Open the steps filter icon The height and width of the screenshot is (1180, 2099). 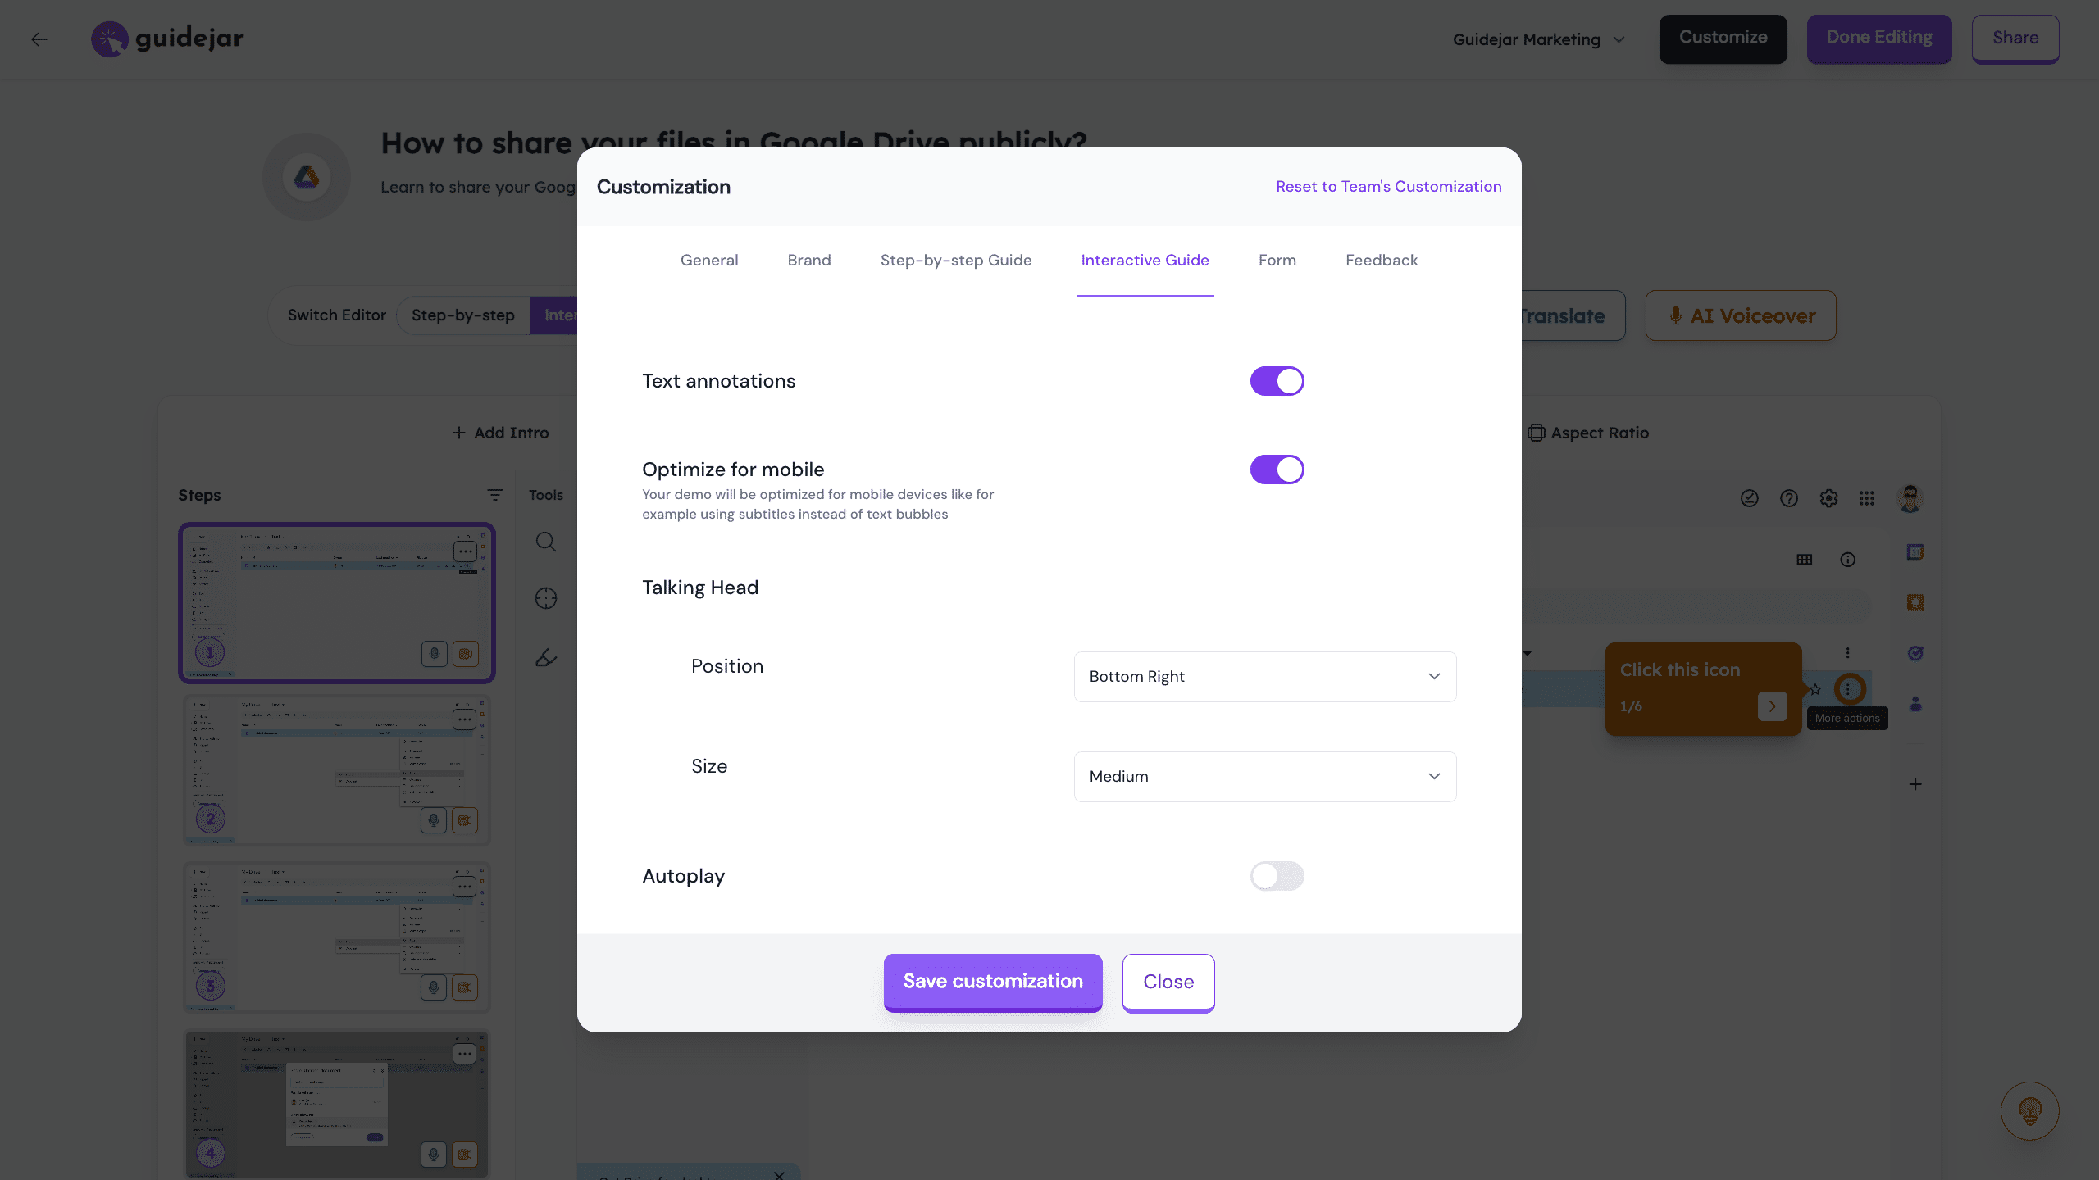(x=494, y=495)
